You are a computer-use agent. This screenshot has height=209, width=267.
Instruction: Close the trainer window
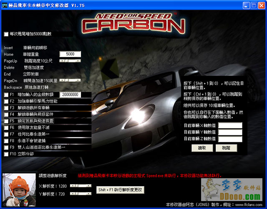pos(262,5)
